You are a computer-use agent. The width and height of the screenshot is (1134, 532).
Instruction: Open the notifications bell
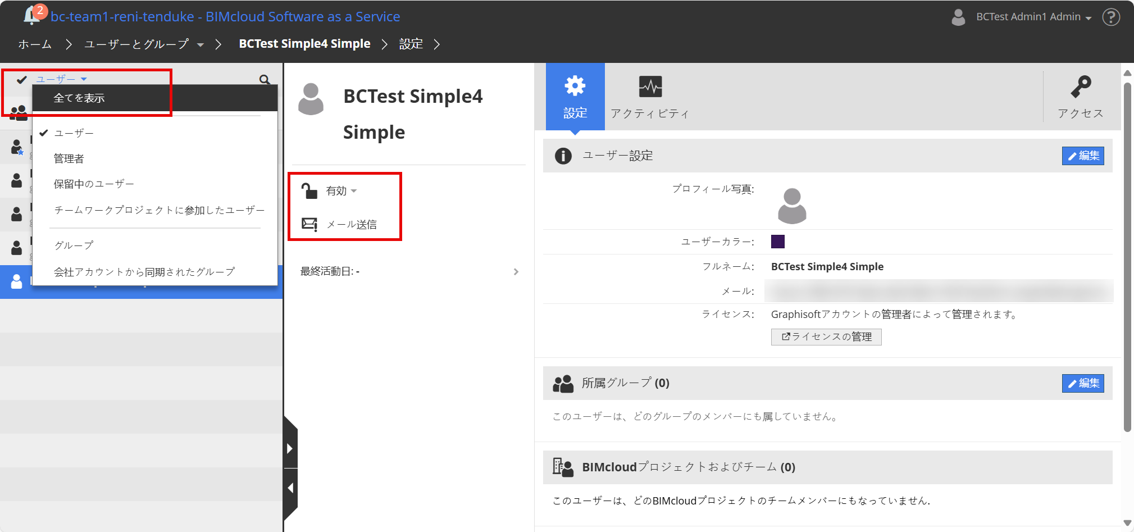point(31,16)
